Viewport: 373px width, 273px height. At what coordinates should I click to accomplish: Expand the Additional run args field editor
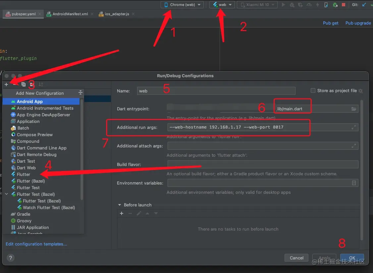(354, 127)
